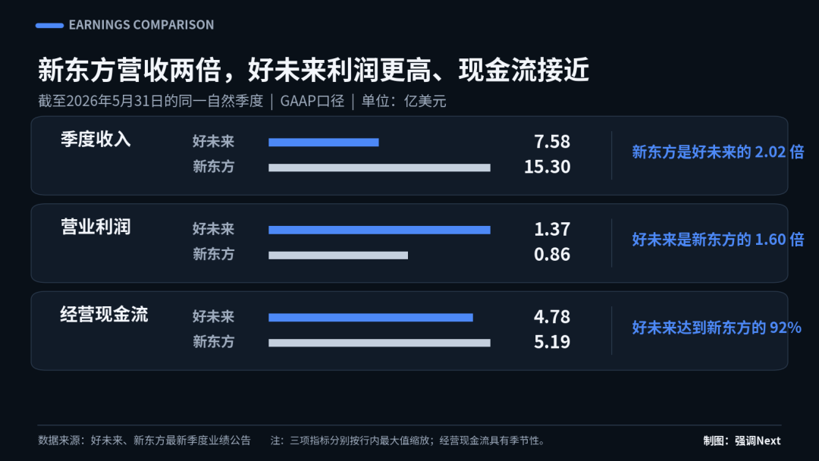Click the blue 好未来 bar in 经营现金流

click(x=371, y=318)
